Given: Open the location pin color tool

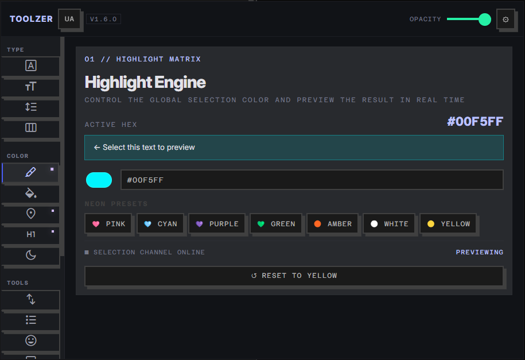Looking at the screenshot, I should [x=30, y=214].
